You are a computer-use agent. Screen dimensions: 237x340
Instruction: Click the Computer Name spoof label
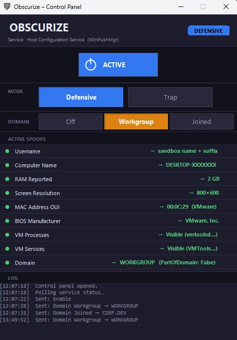tap(36, 165)
